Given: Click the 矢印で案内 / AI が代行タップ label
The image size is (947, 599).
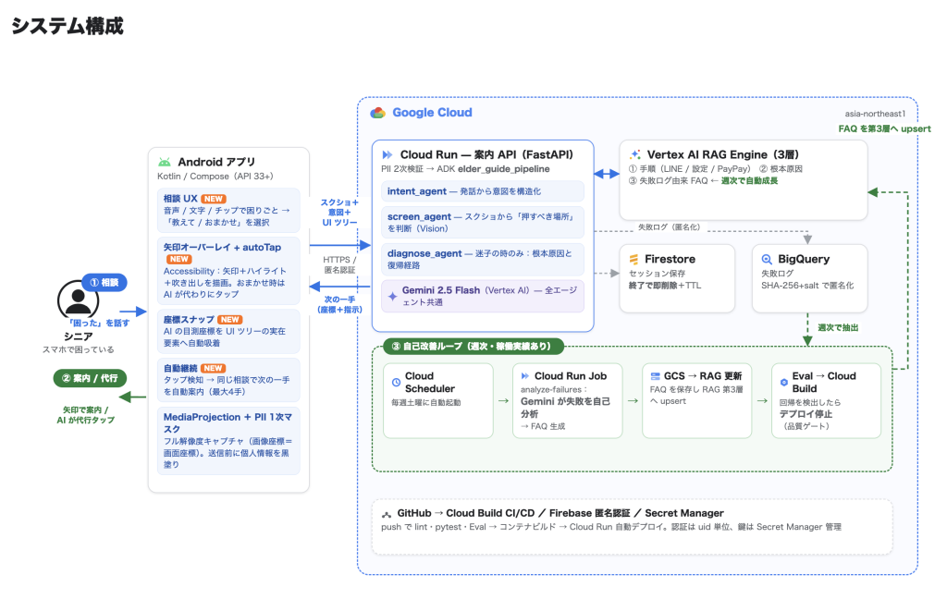Looking at the screenshot, I should tap(85, 415).
